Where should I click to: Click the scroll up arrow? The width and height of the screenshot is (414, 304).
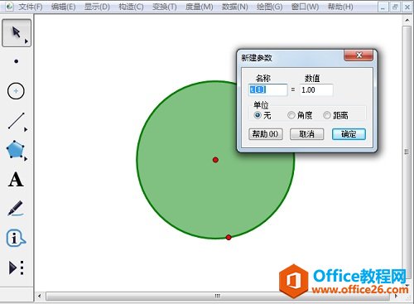tap(407, 21)
